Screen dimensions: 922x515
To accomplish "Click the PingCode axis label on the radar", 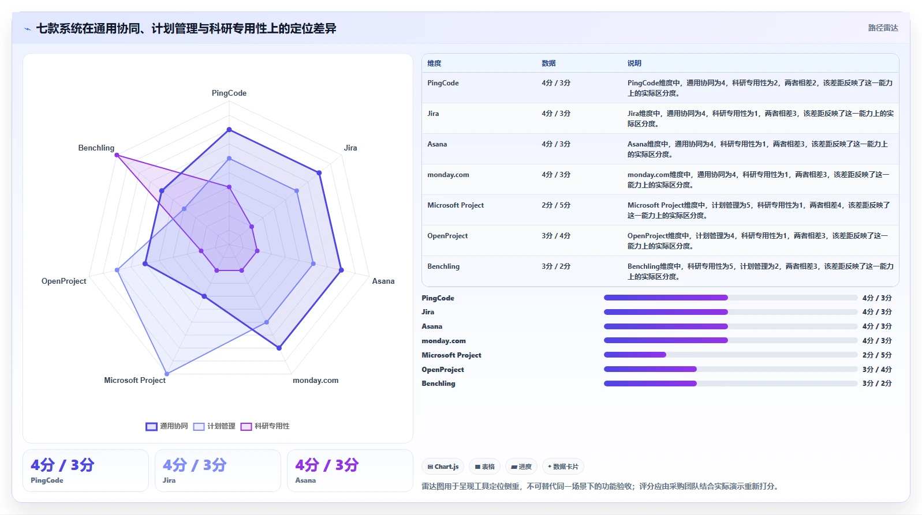I will coord(229,93).
